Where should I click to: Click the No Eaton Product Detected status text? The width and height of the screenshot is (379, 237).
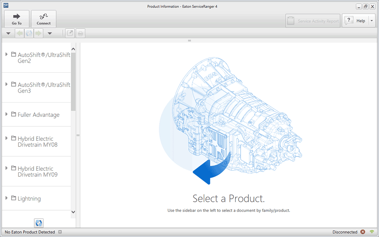[x=30, y=232]
